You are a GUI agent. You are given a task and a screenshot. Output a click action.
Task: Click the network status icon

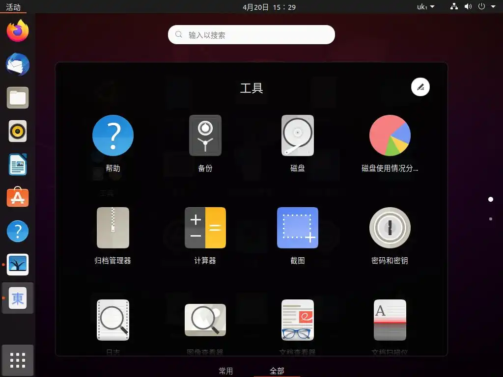click(454, 6)
